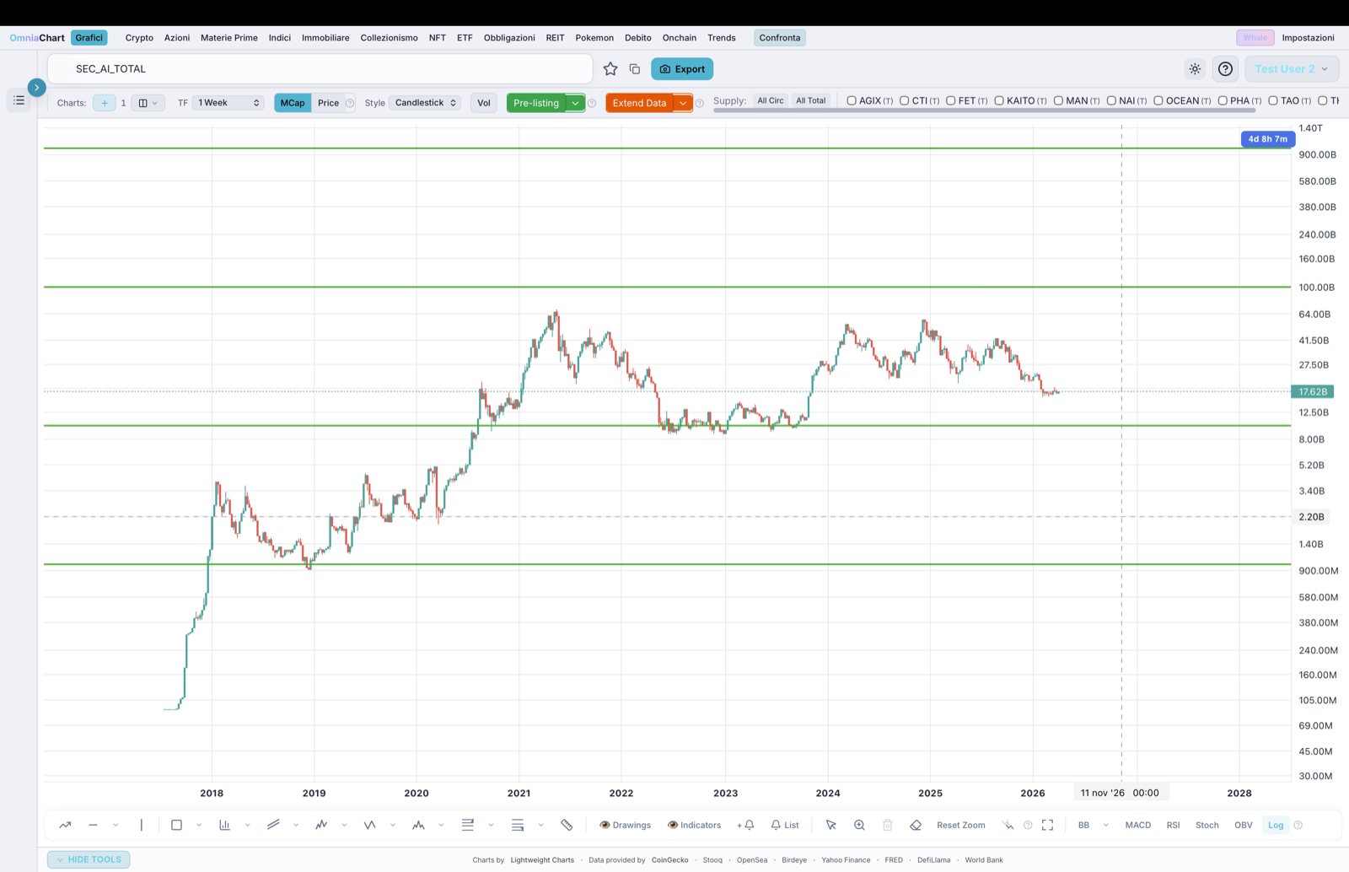The width and height of the screenshot is (1349, 872).
Task: Expand Pre-listing dropdown arrow
Action: click(x=575, y=103)
